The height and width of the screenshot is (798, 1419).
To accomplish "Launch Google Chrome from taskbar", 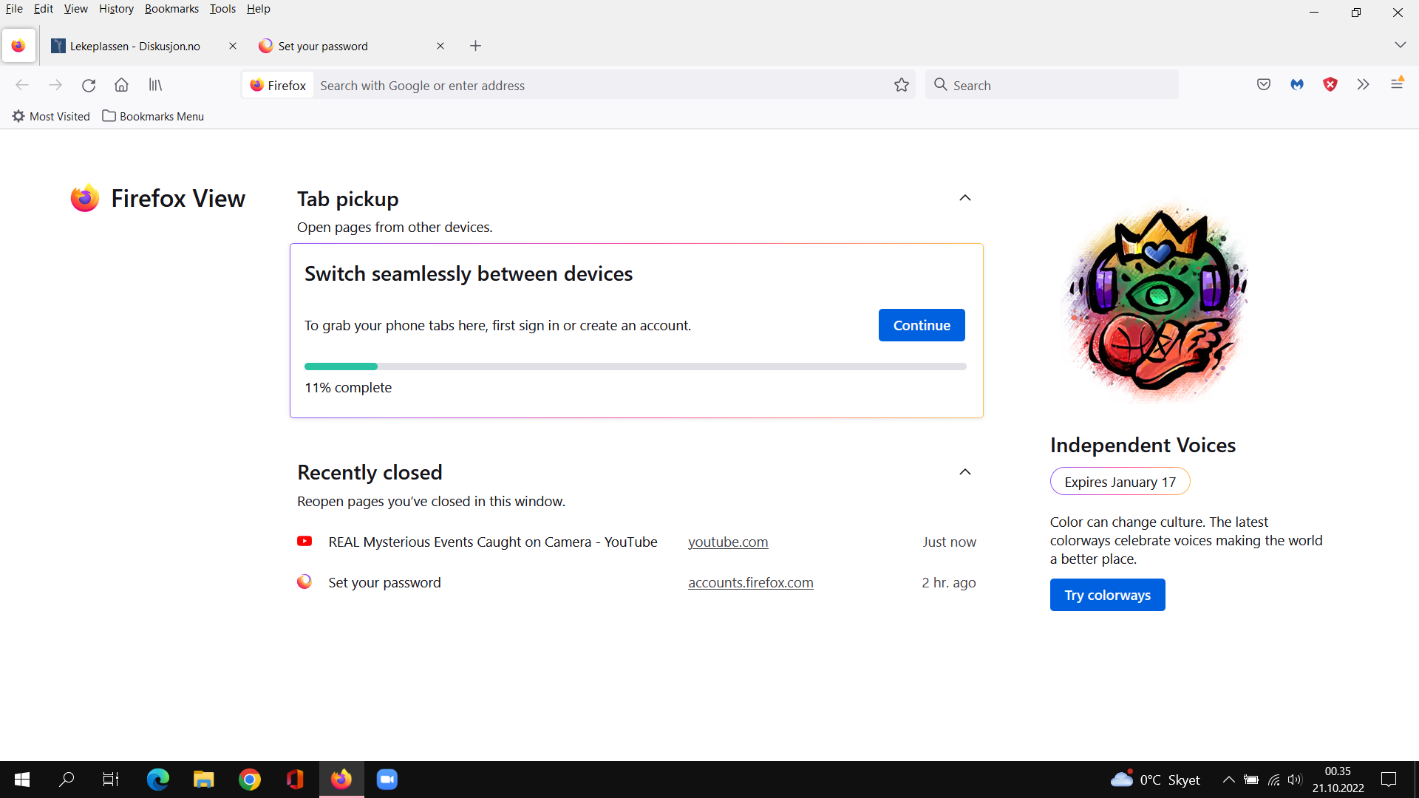I will point(250,780).
